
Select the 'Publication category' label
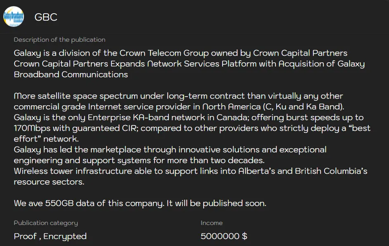click(45, 223)
